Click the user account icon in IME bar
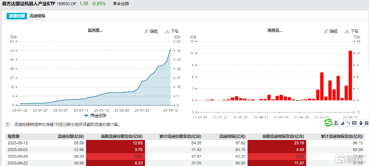Screen dimensions: 369x166 [x=361, y=123]
